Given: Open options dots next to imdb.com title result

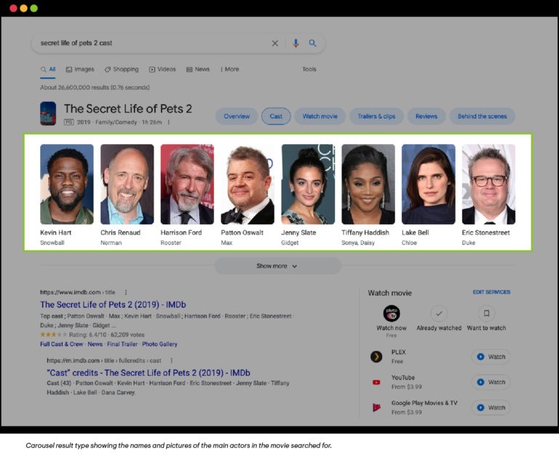Looking at the screenshot, I should 126,292.
